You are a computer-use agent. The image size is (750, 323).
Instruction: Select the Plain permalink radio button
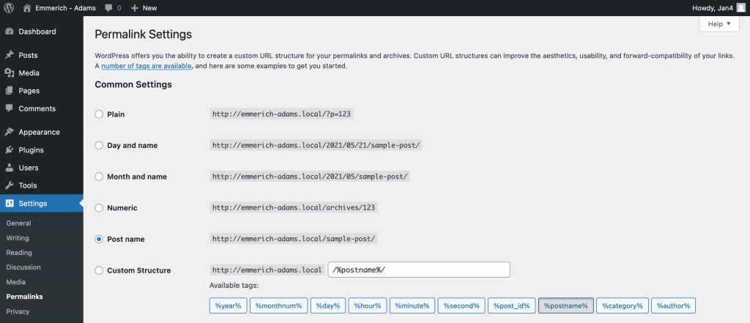tap(99, 114)
